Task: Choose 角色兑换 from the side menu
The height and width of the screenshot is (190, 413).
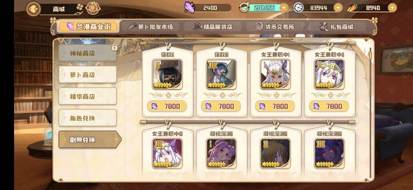Action: click(x=88, y=118)
